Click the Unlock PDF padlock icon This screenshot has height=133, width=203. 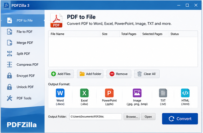pyautogui.click(x=9, y=87)
